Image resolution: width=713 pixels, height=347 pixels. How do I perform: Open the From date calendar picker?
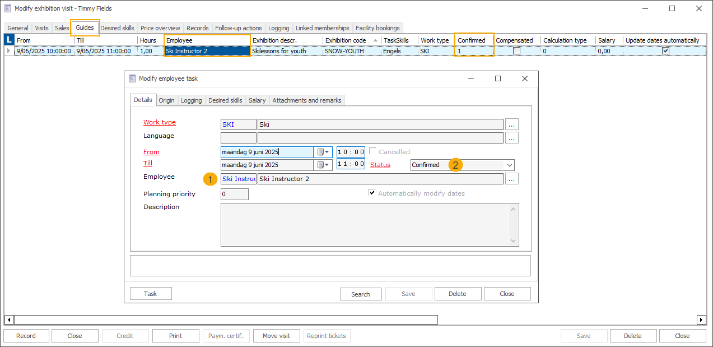click(323, 152)
